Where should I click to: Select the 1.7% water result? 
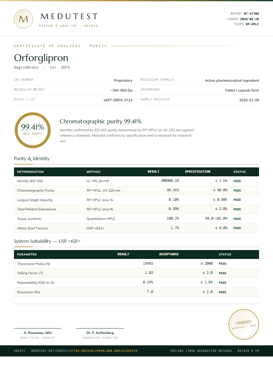175,228
